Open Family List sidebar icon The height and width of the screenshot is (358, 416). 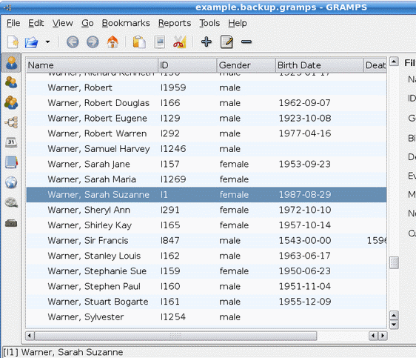click(x=11, y=102)
